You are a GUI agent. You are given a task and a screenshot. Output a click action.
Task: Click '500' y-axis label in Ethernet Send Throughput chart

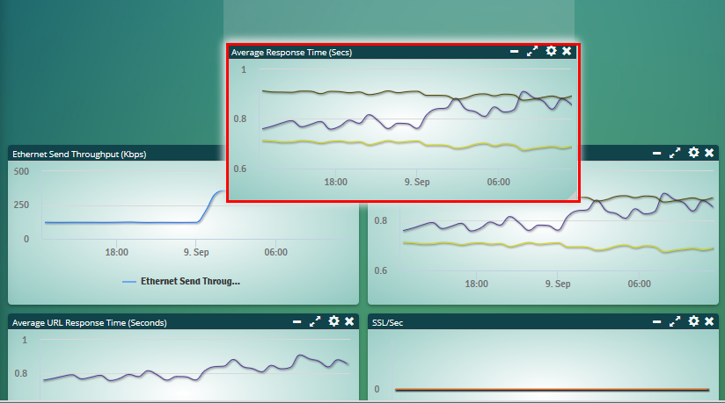pyautogui.click(x=21, y=171)
